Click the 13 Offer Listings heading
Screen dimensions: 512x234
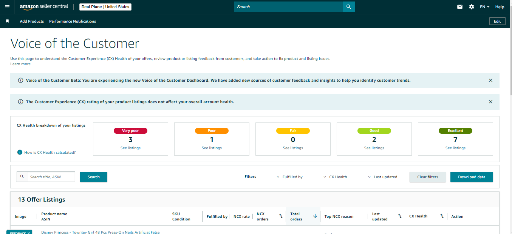42,199
